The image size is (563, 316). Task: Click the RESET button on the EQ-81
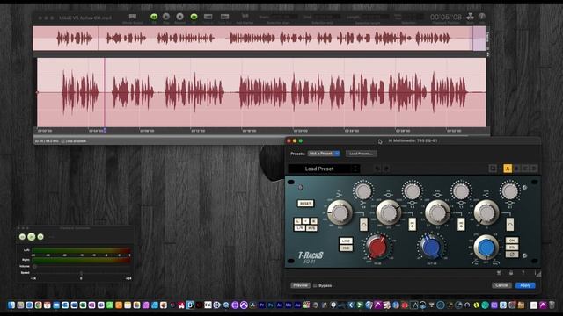click(305, 203)
